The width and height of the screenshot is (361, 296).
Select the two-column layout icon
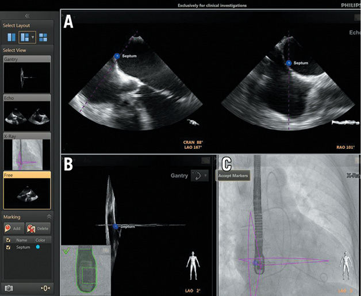click(x=11, y=37)
